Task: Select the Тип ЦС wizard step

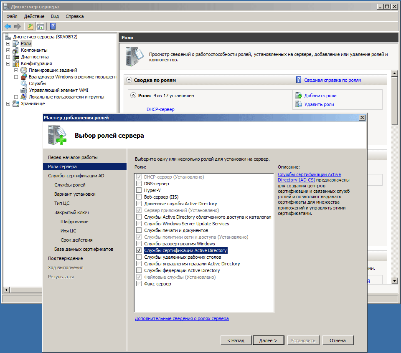Action: [63, 203]
